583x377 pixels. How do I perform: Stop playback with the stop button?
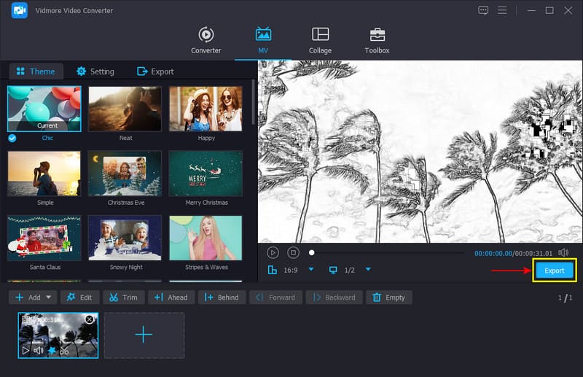(x=293, y=252)
